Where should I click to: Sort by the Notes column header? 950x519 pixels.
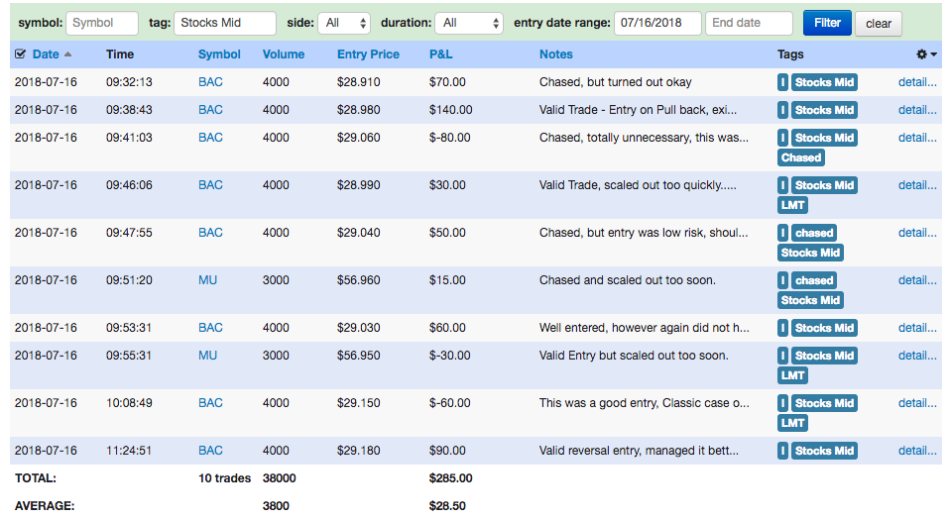(x=555, y=54)
